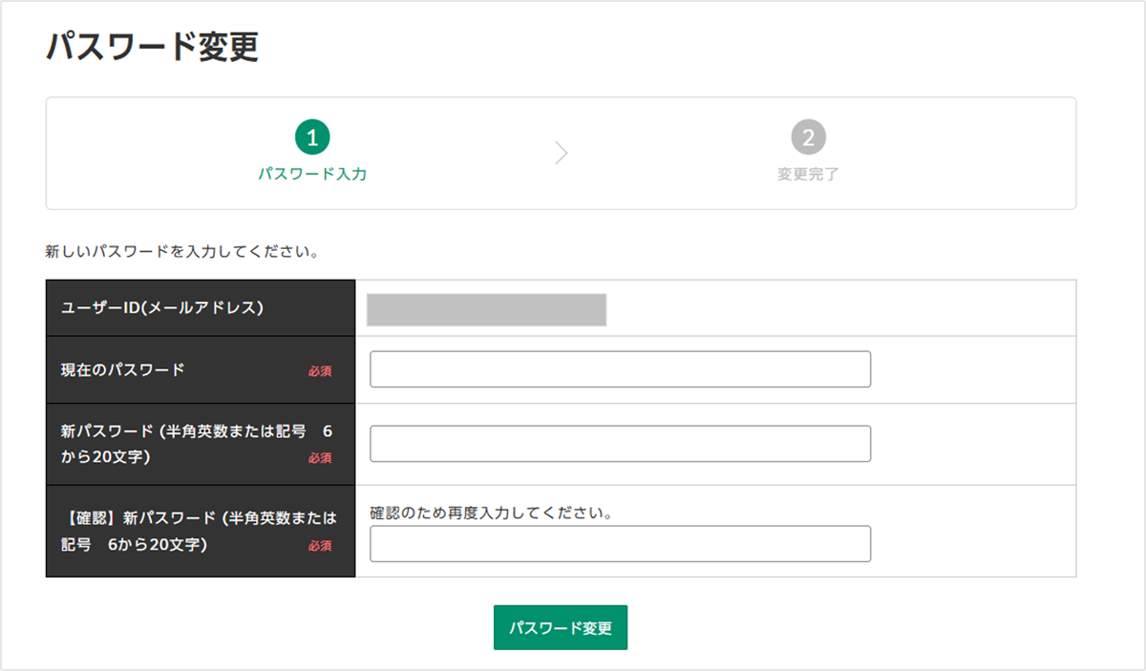Click the 確認のため再度入力してください hint text
The image size is (1146, 671).
pyautogui.click(x=490, y=513)
